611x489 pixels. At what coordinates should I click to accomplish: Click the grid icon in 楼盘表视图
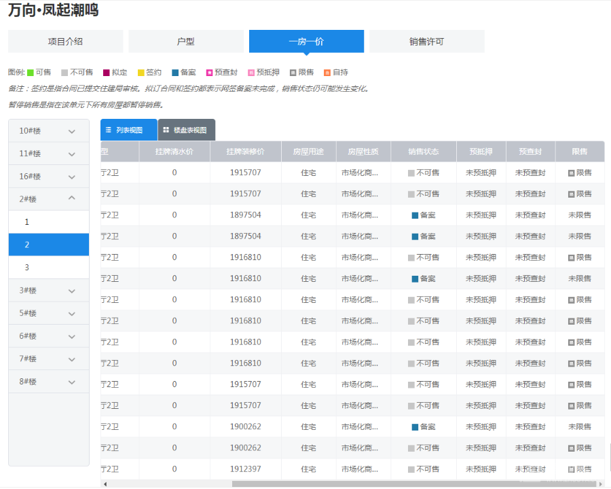click(x=166, y=130)
